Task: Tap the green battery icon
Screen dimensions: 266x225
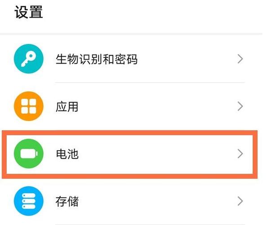Action: point(28,153)
